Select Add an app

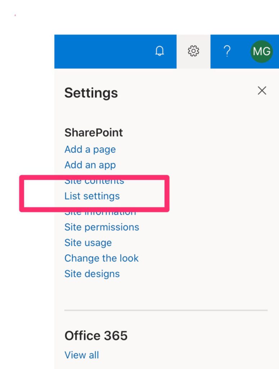[90, 165]
